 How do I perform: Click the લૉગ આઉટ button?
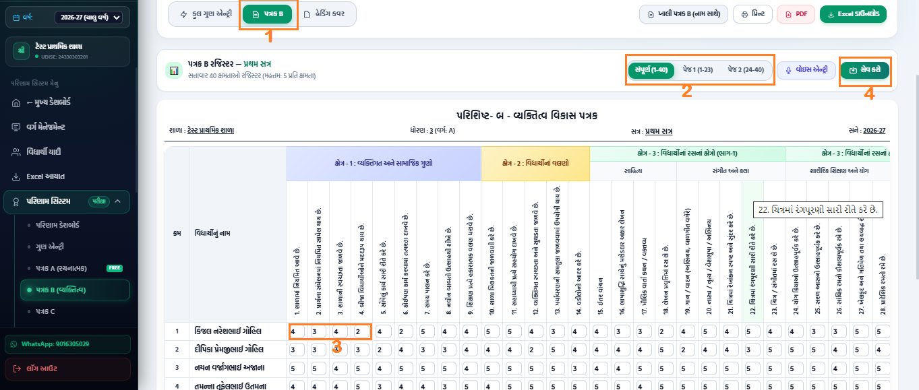click(x=68, y=368)
